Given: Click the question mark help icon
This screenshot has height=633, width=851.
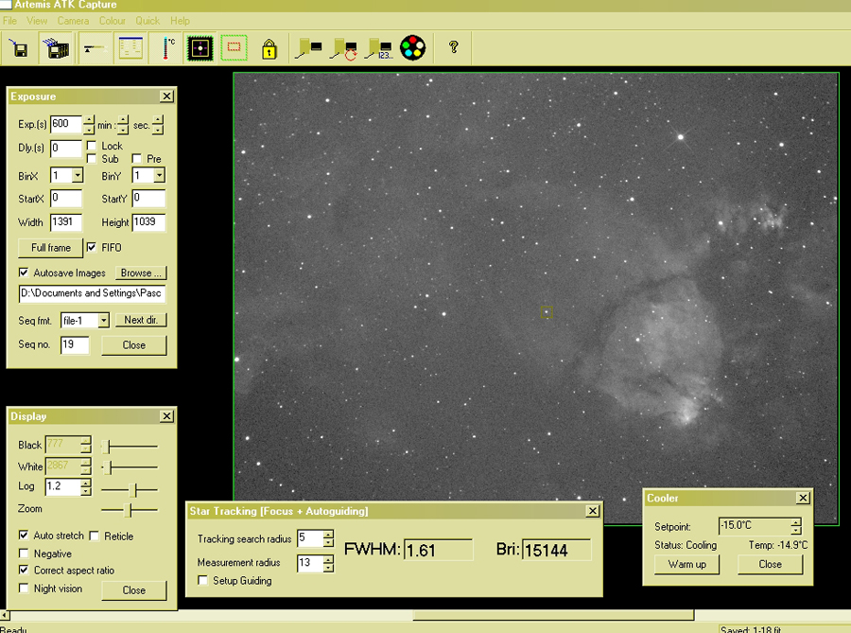Looking at the screenshot, I should (453, 47).
